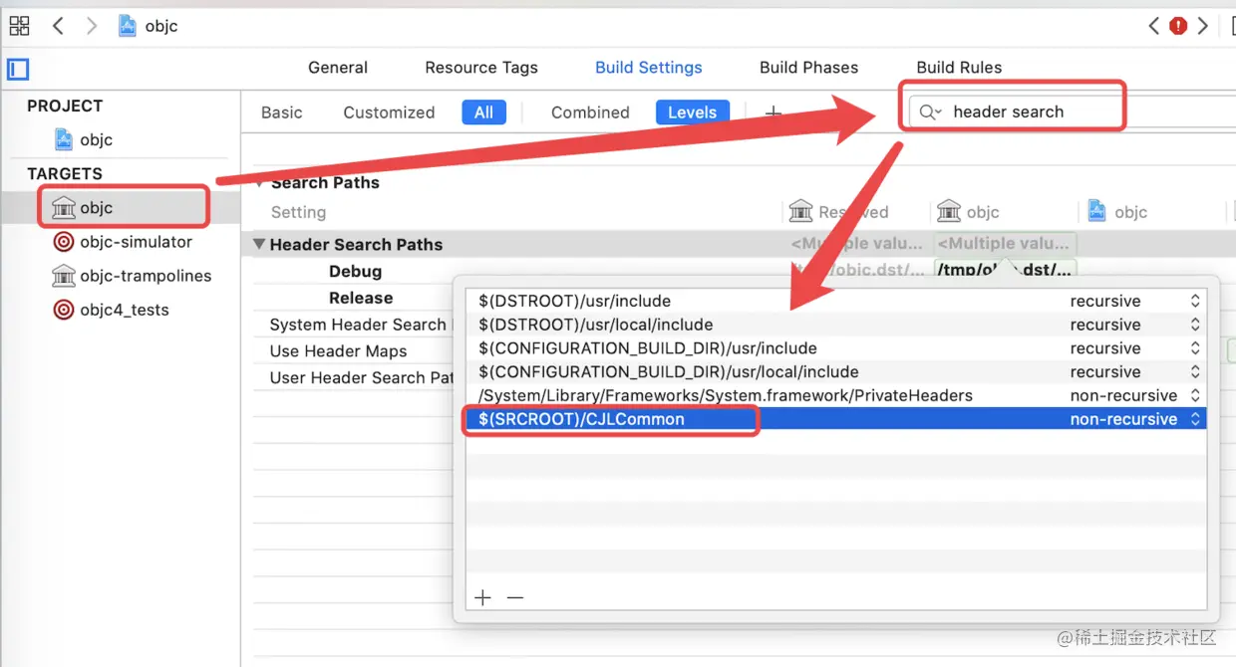
Task: Select the Use Header Maps setting
Action: coord(338,351)
